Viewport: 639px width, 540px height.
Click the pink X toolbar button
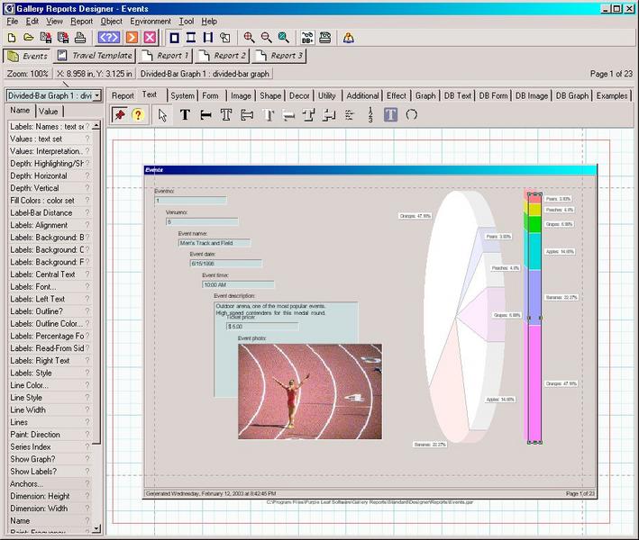(150, 38)
